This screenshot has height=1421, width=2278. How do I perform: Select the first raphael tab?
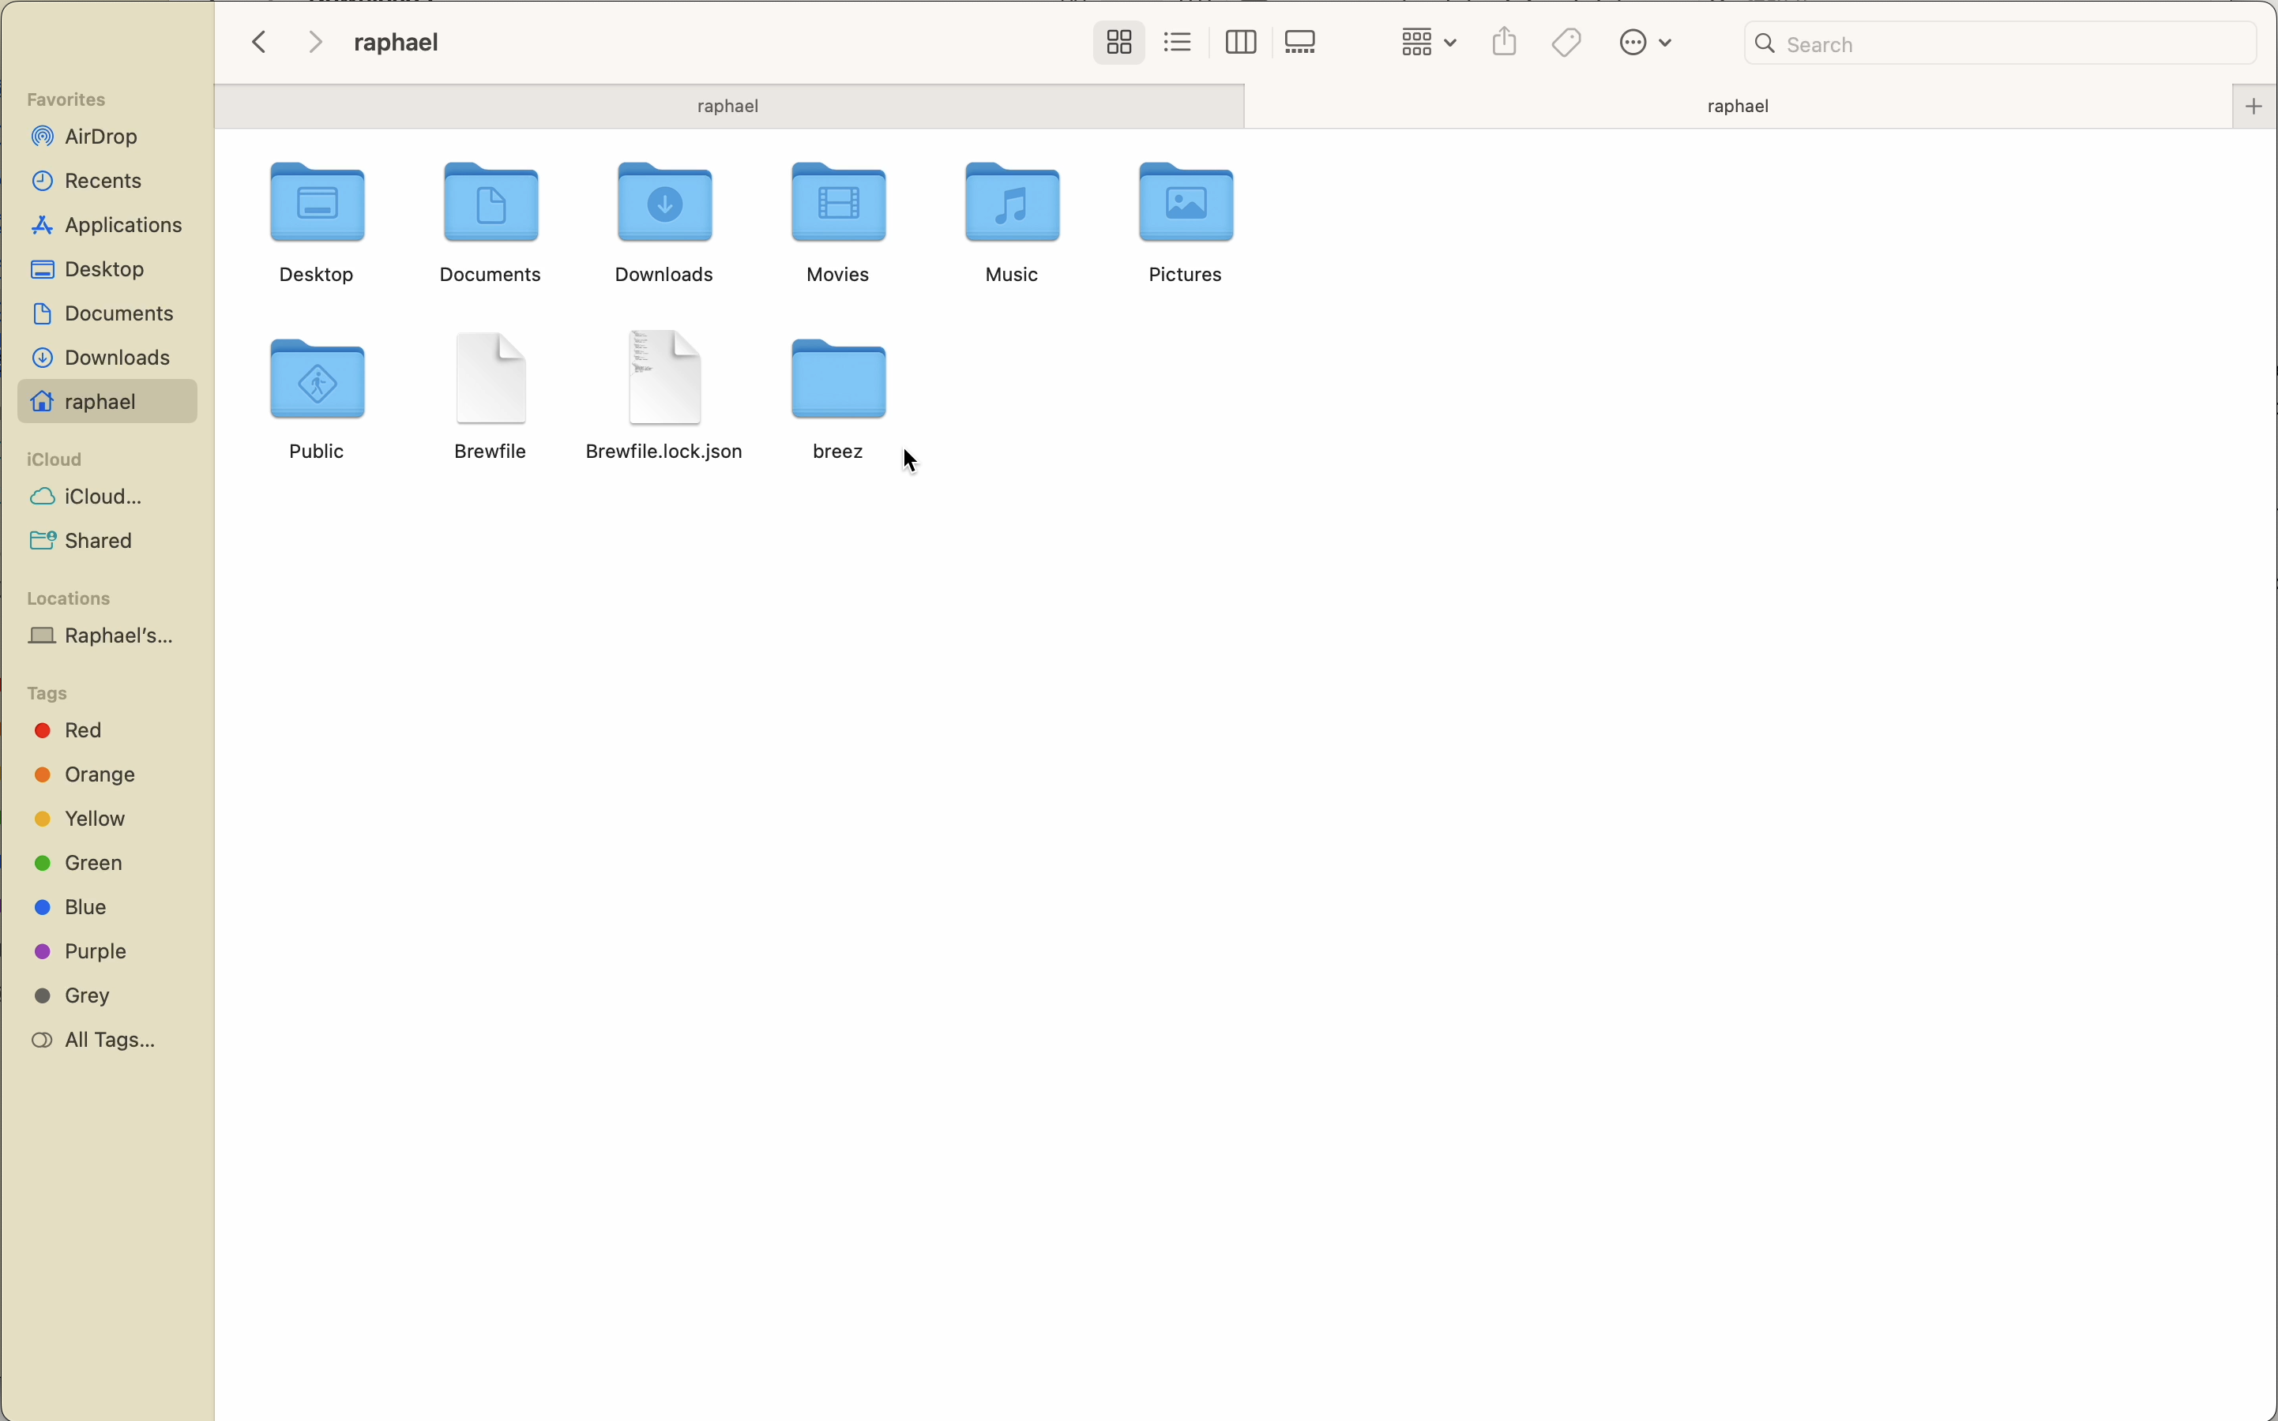(x=730, y=107)
